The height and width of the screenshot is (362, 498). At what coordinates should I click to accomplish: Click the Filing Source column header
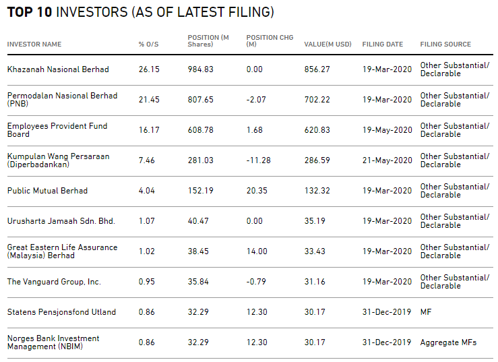[x=445, y=44]
